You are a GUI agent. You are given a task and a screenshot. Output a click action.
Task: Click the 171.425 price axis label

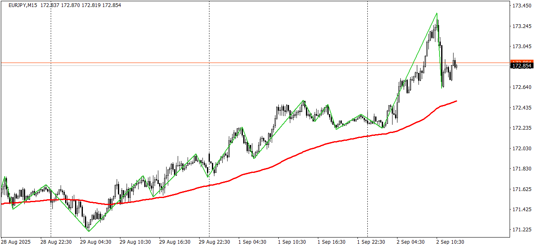[522, 210]
